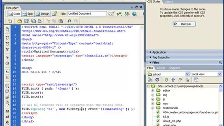Click the Files panel refresh icon
The image size is (224, 126).
click(157, 80)
